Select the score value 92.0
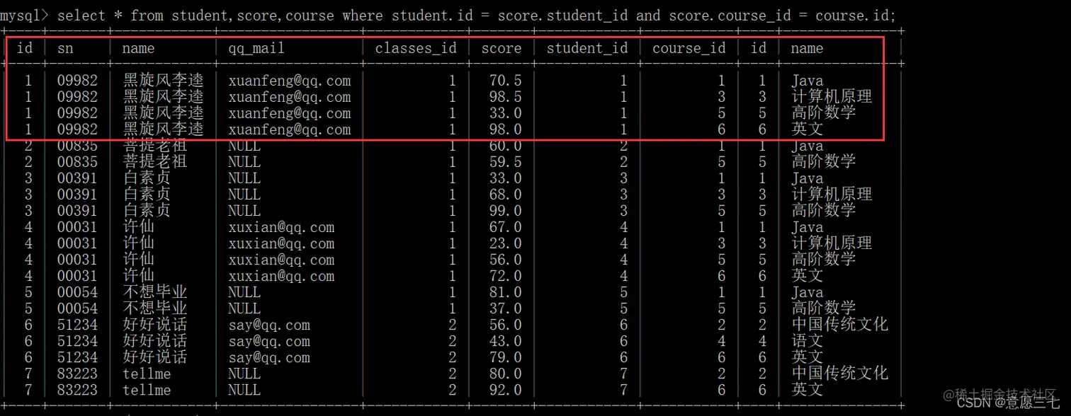Image resolution: width=1071 pixels, height=416 pixels. coord(506,390)
